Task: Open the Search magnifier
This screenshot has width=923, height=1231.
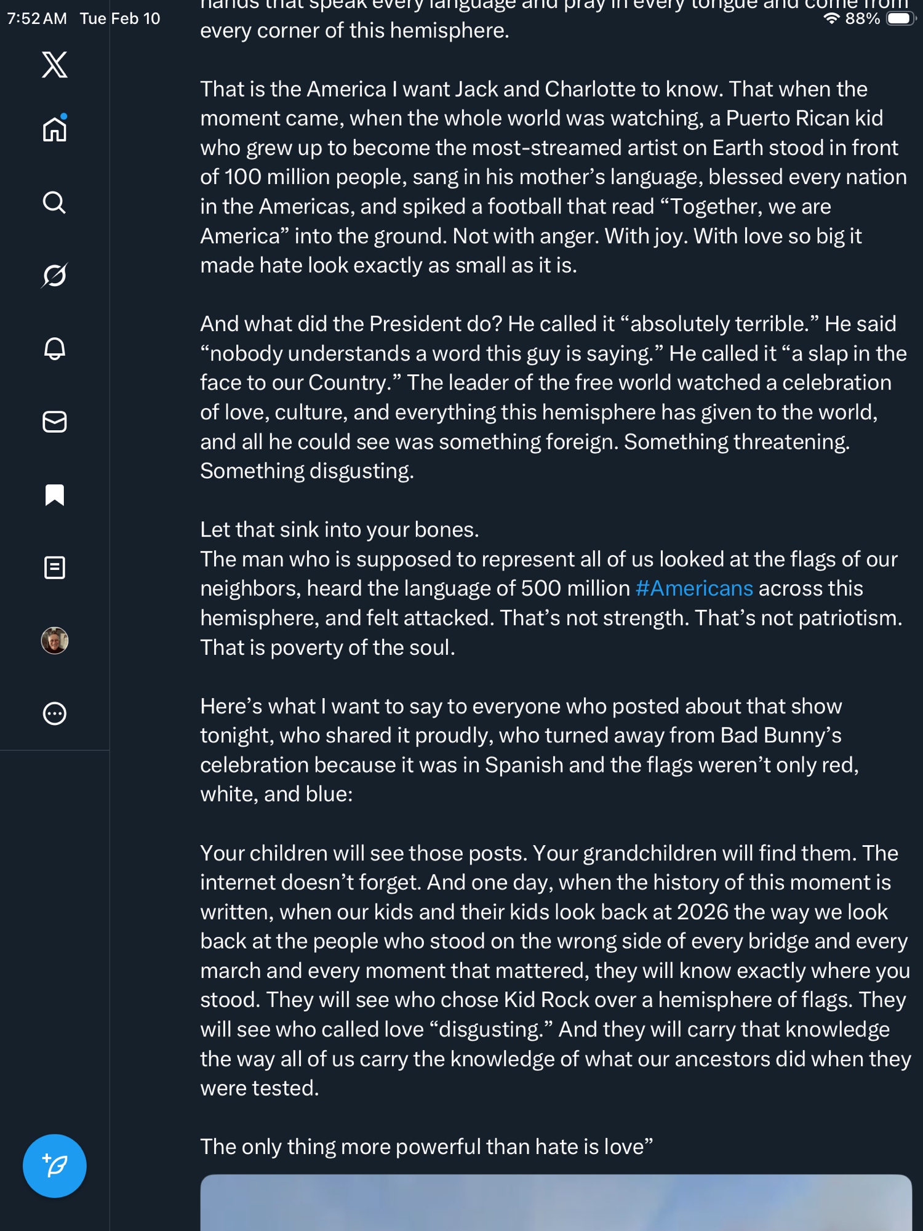Action: (54, 202)
